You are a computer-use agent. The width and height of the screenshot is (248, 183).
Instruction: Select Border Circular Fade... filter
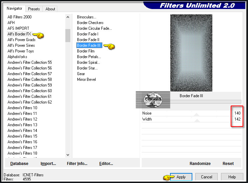pos(94,28)
